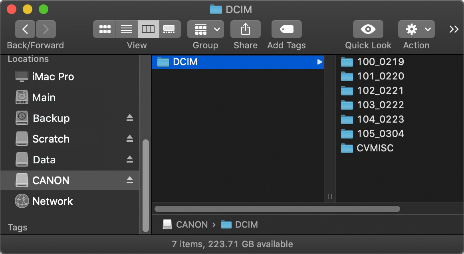Open the Share toolbar button
Image resolution: width=464 pixels, height=254 pixels.
coord(245,29)
